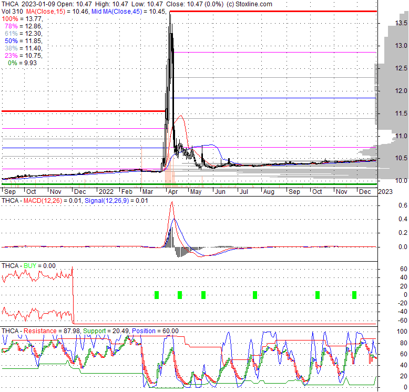Screen dimensions: 409x392
Task: Click the first green buy signal marker in March
Action: click(157, 295)
